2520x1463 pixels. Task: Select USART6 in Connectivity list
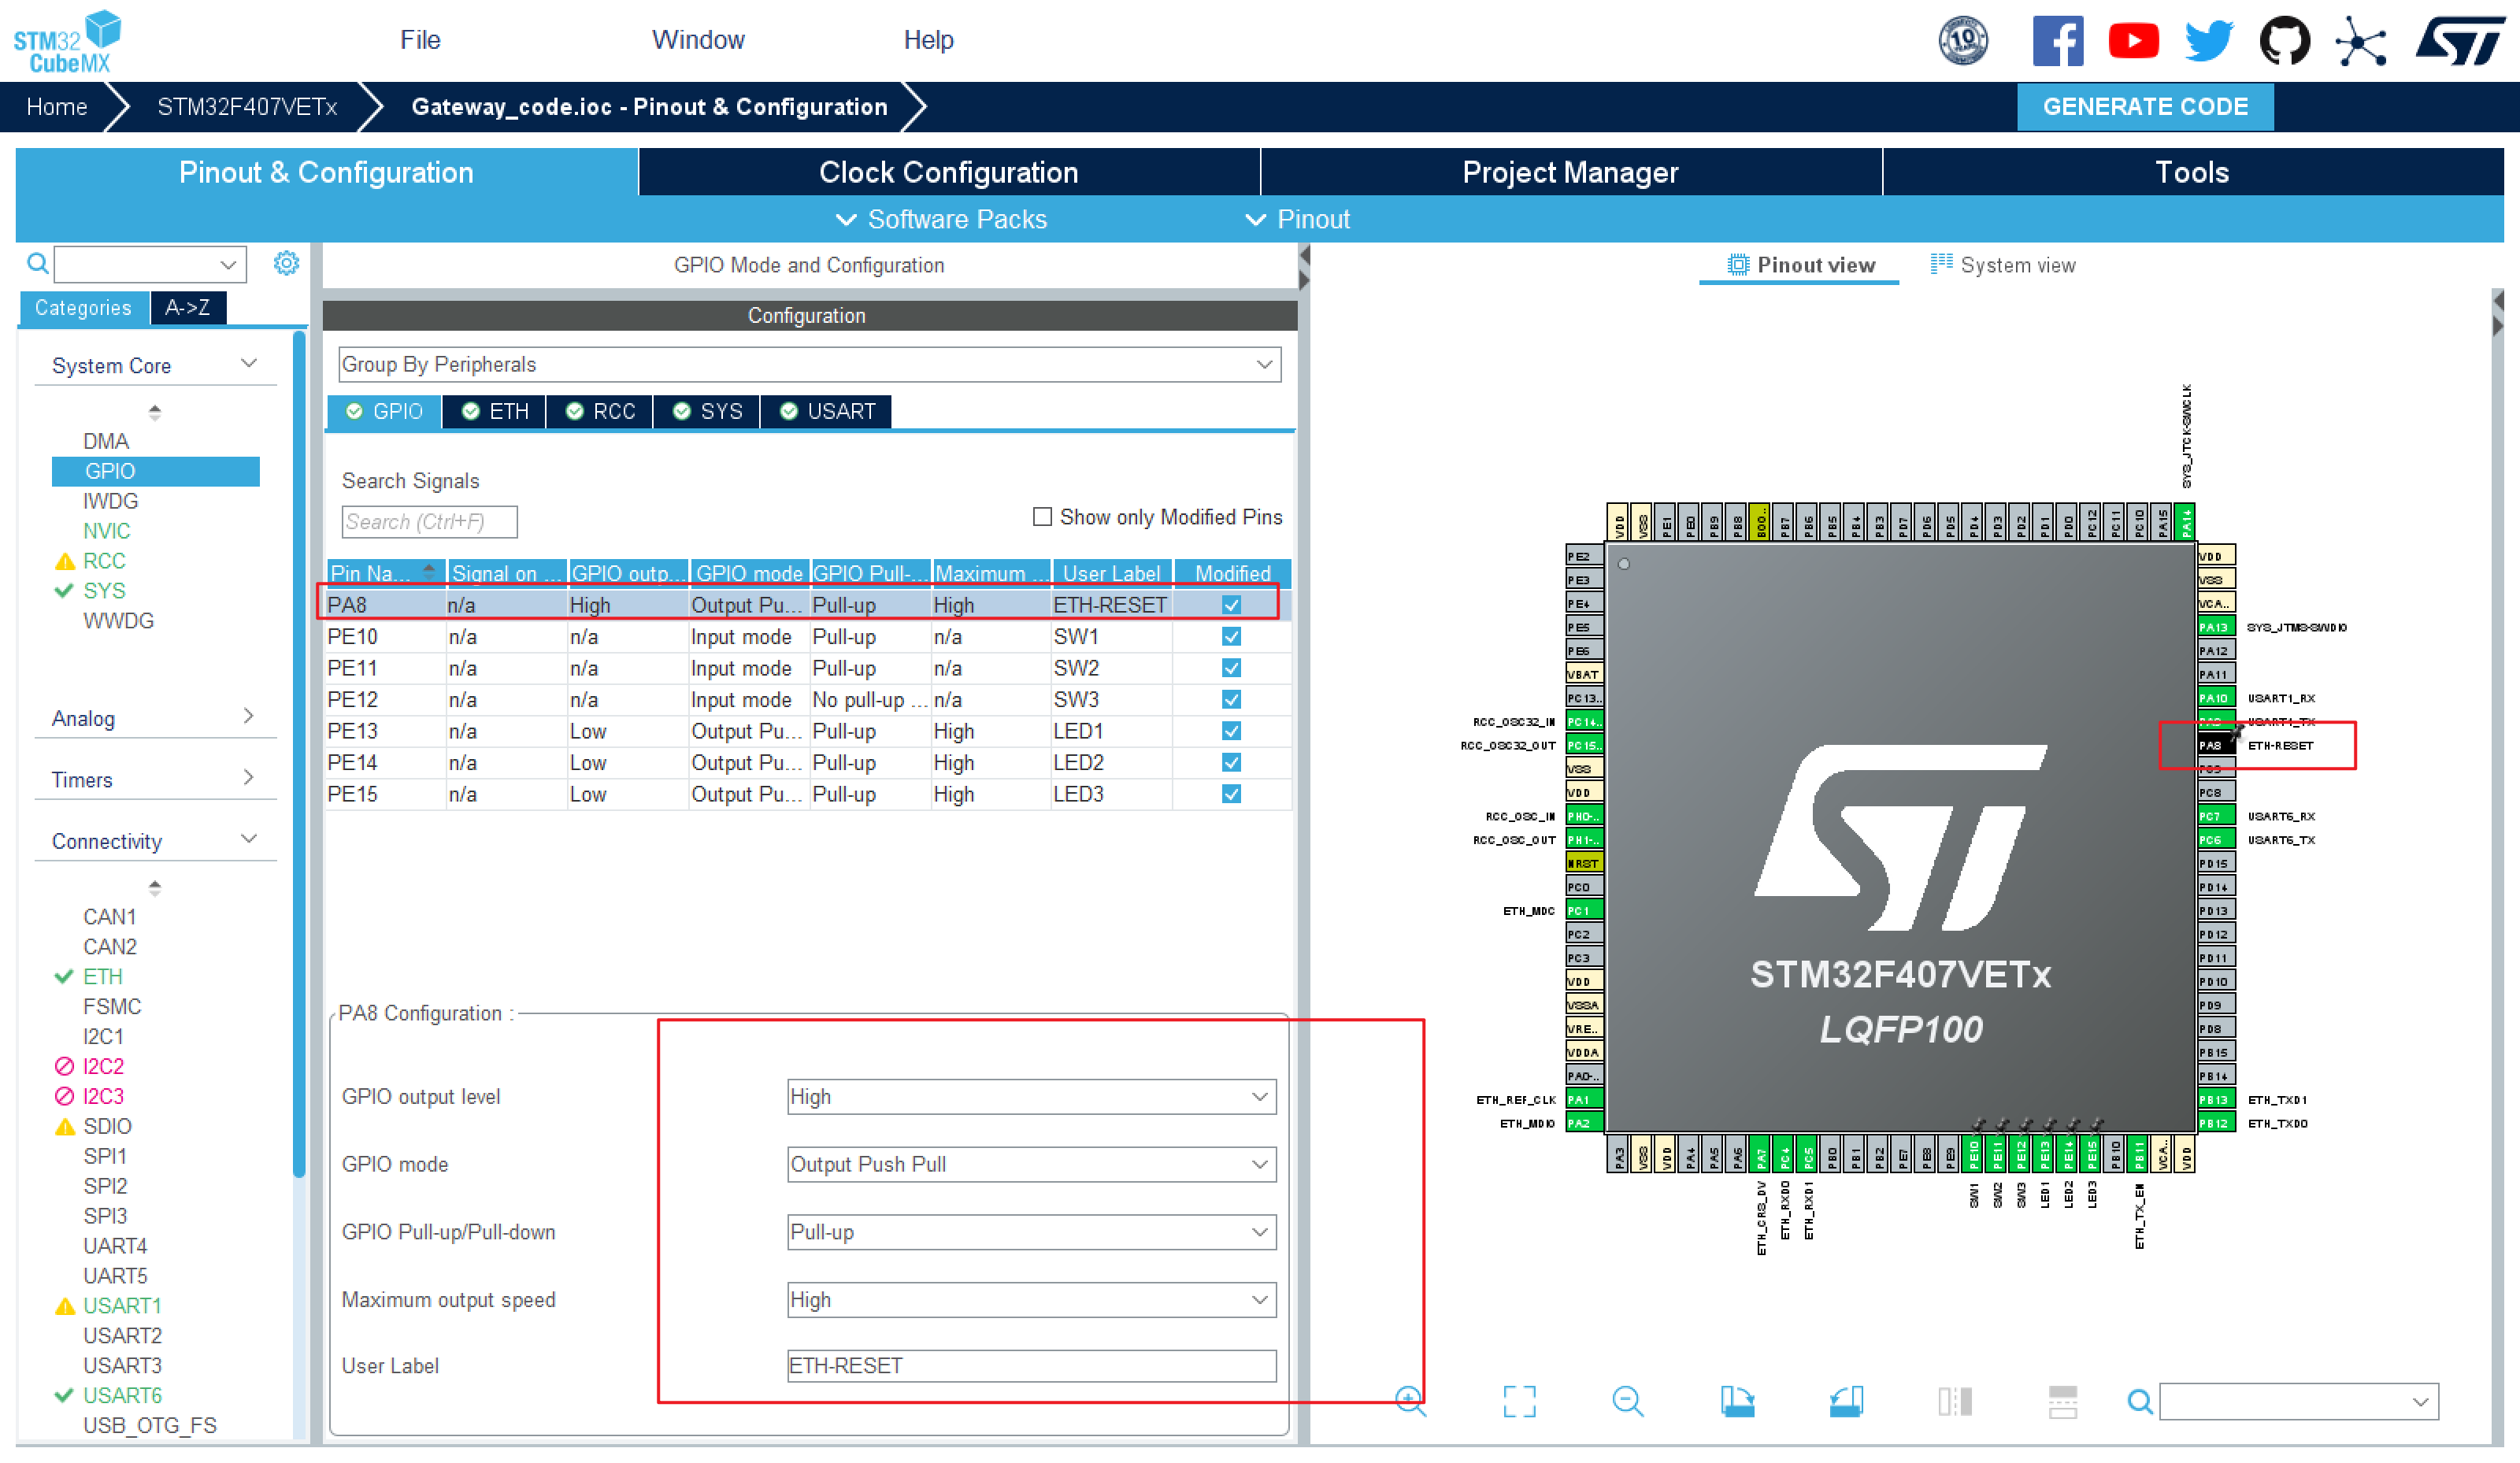click(x=122, y=1395)
